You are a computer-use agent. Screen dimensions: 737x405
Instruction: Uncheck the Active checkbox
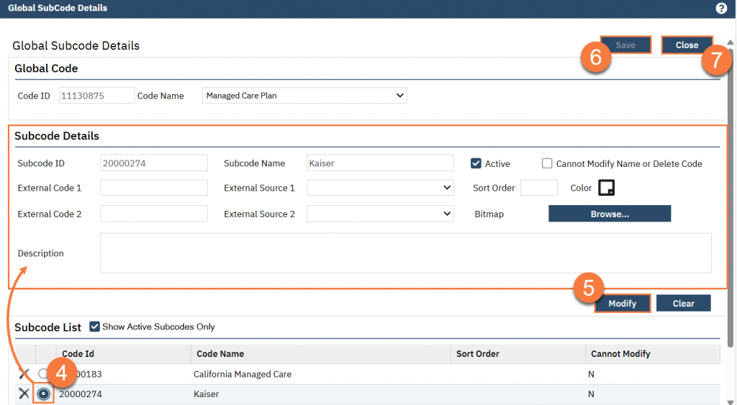click(476, 163)
